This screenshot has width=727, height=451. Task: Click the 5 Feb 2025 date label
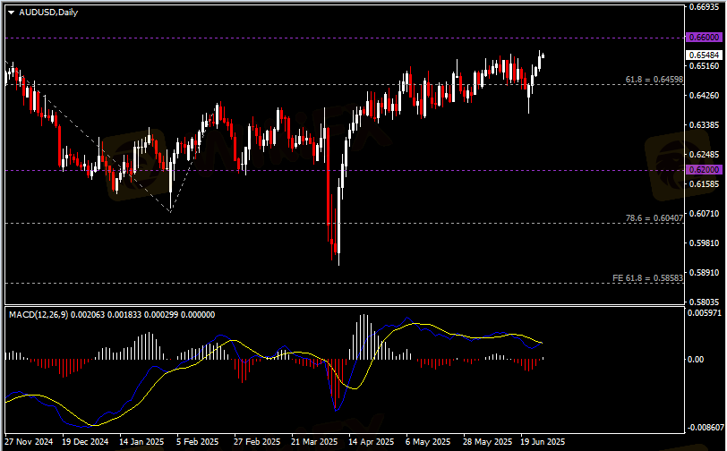pyautogui.click(x=197, y=442)
